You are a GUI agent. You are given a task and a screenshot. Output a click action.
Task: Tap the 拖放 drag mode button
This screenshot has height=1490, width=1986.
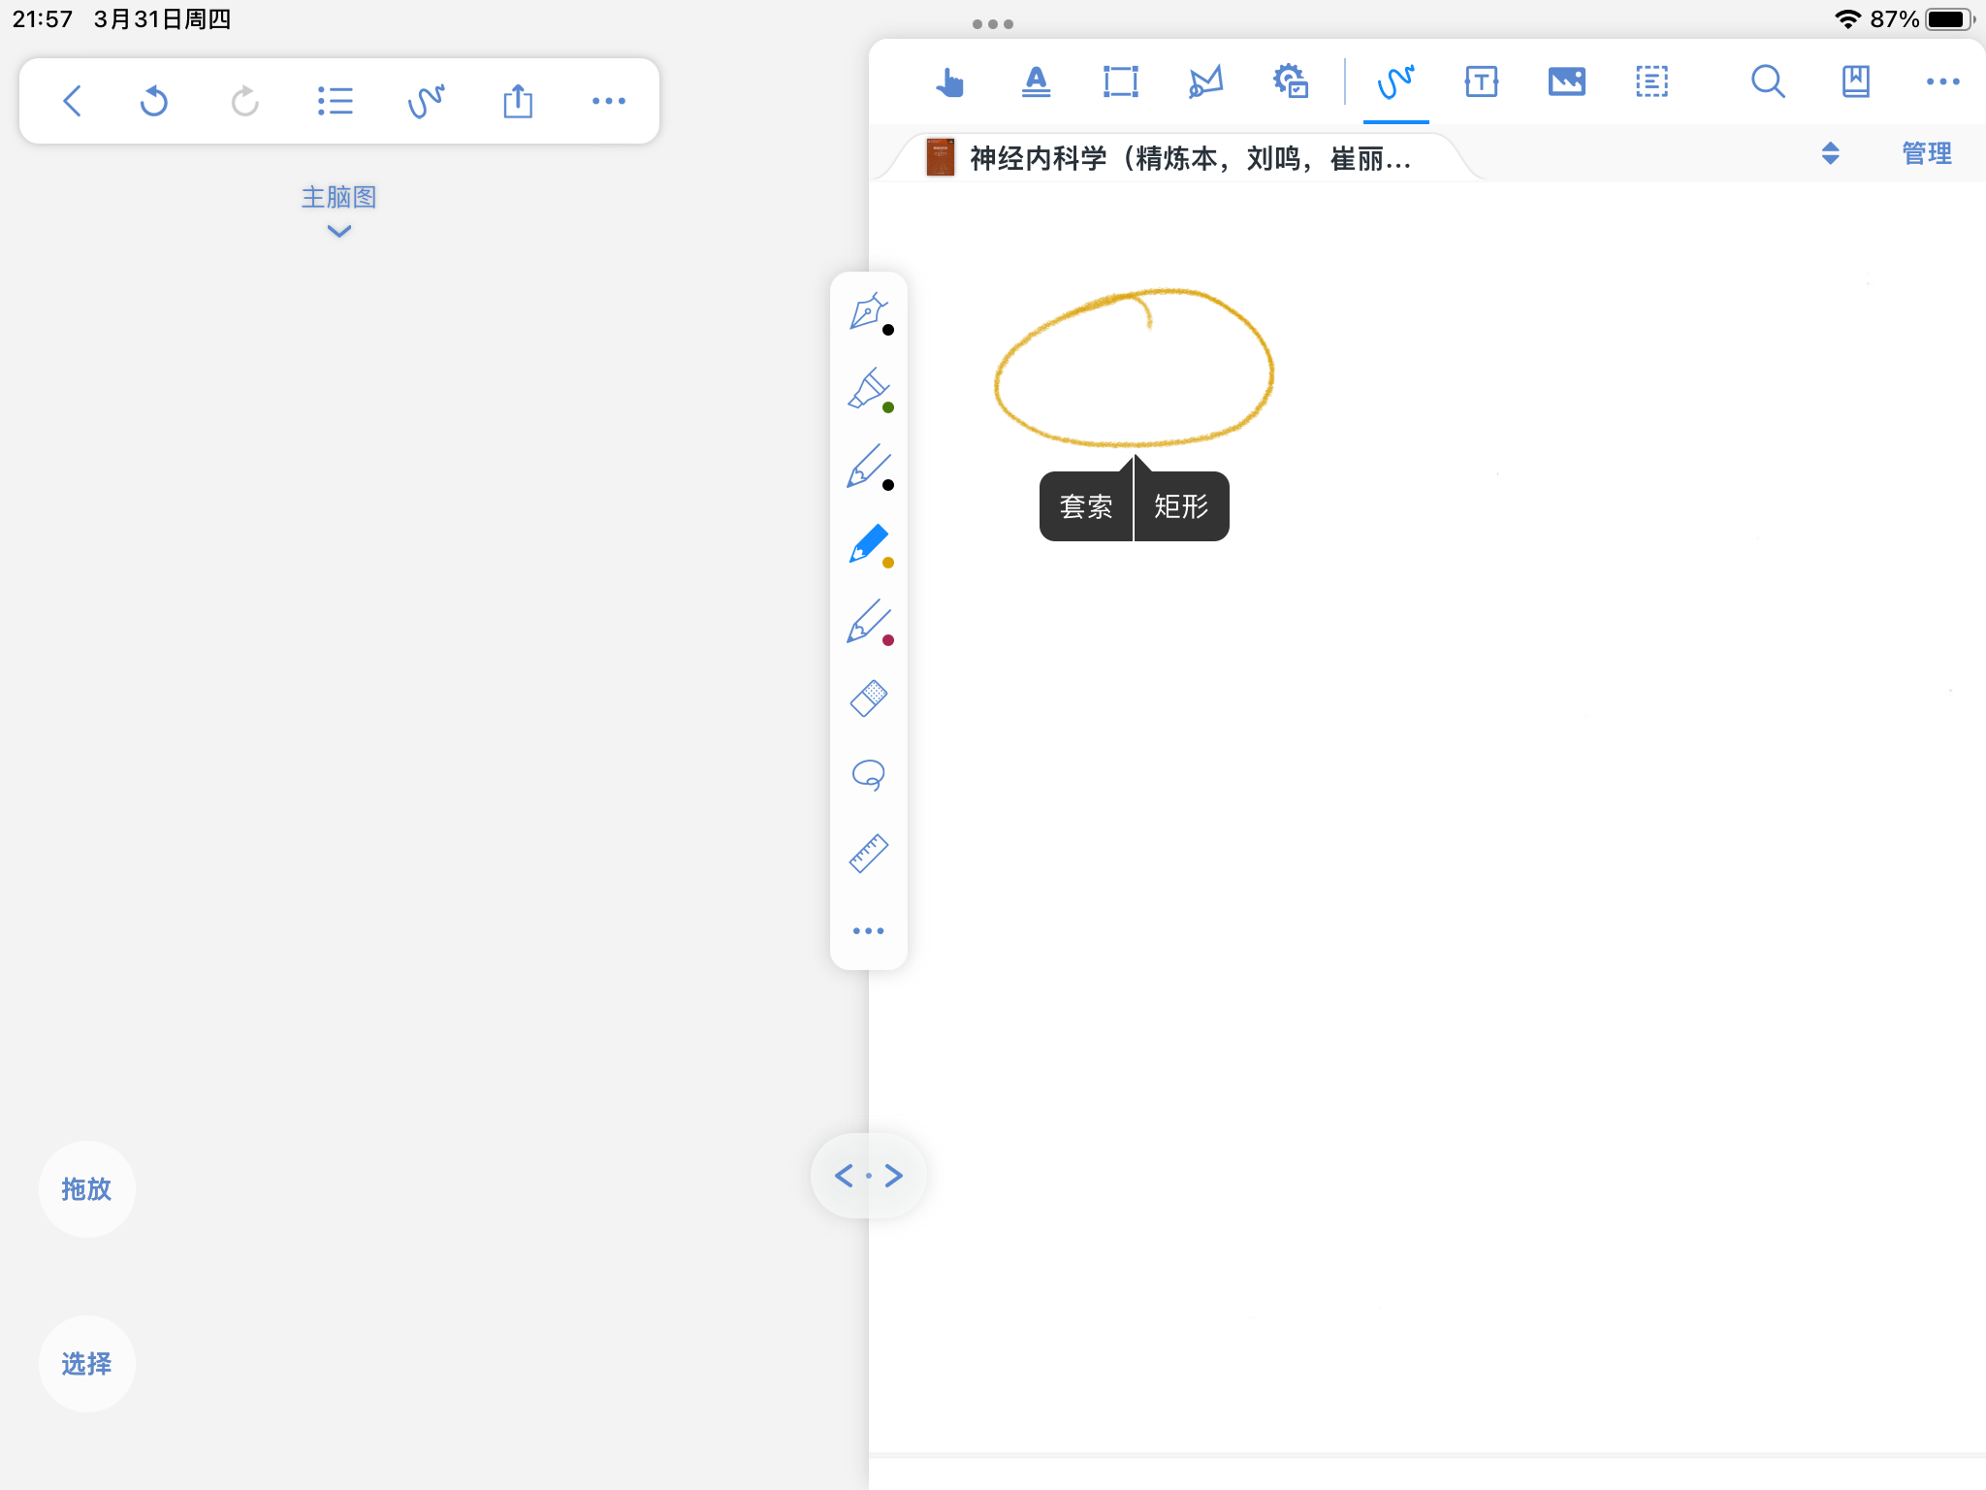point(86,1189)
